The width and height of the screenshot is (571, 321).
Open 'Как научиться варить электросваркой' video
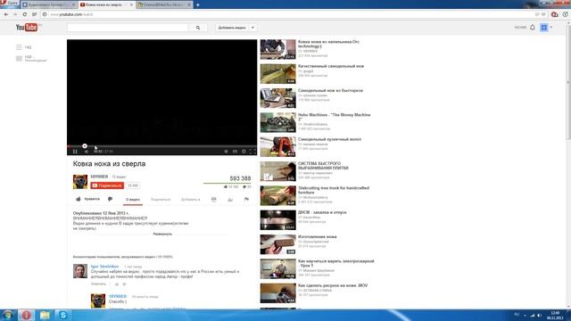[x=335, y=263]
